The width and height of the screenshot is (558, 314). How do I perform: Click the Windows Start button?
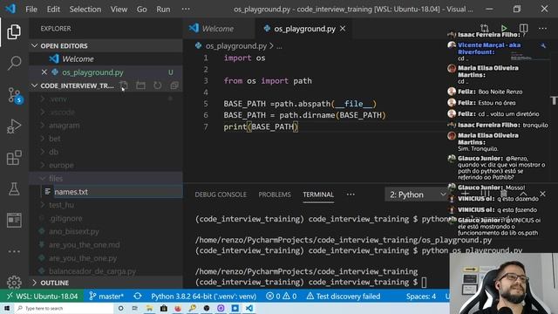coord(7,308)
